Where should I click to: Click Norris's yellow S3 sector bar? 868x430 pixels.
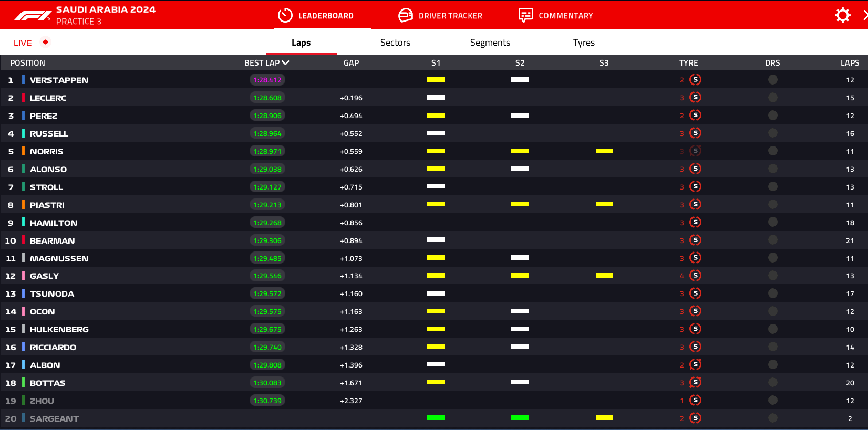tap(604, 151)
